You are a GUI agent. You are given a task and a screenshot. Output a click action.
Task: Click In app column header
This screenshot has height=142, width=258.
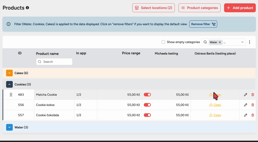81,53
